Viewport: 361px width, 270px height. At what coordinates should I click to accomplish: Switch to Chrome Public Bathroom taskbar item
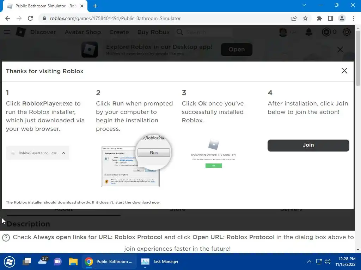coord(109,262)
